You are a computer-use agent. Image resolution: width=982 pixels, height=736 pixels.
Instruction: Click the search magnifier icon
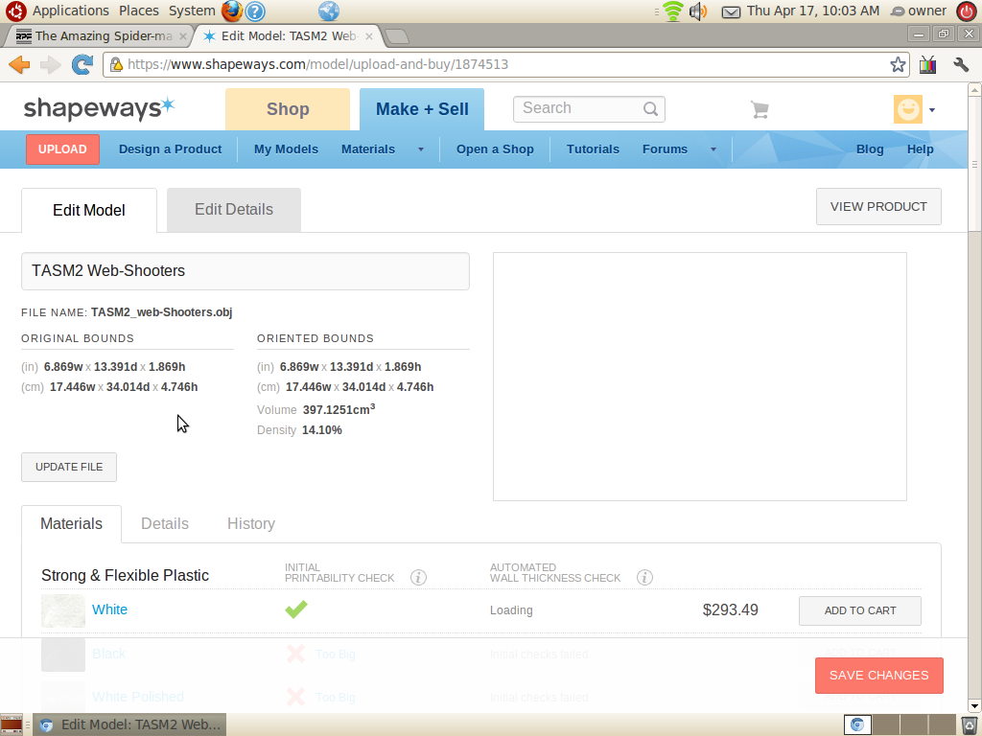click(x=651, y=109)
